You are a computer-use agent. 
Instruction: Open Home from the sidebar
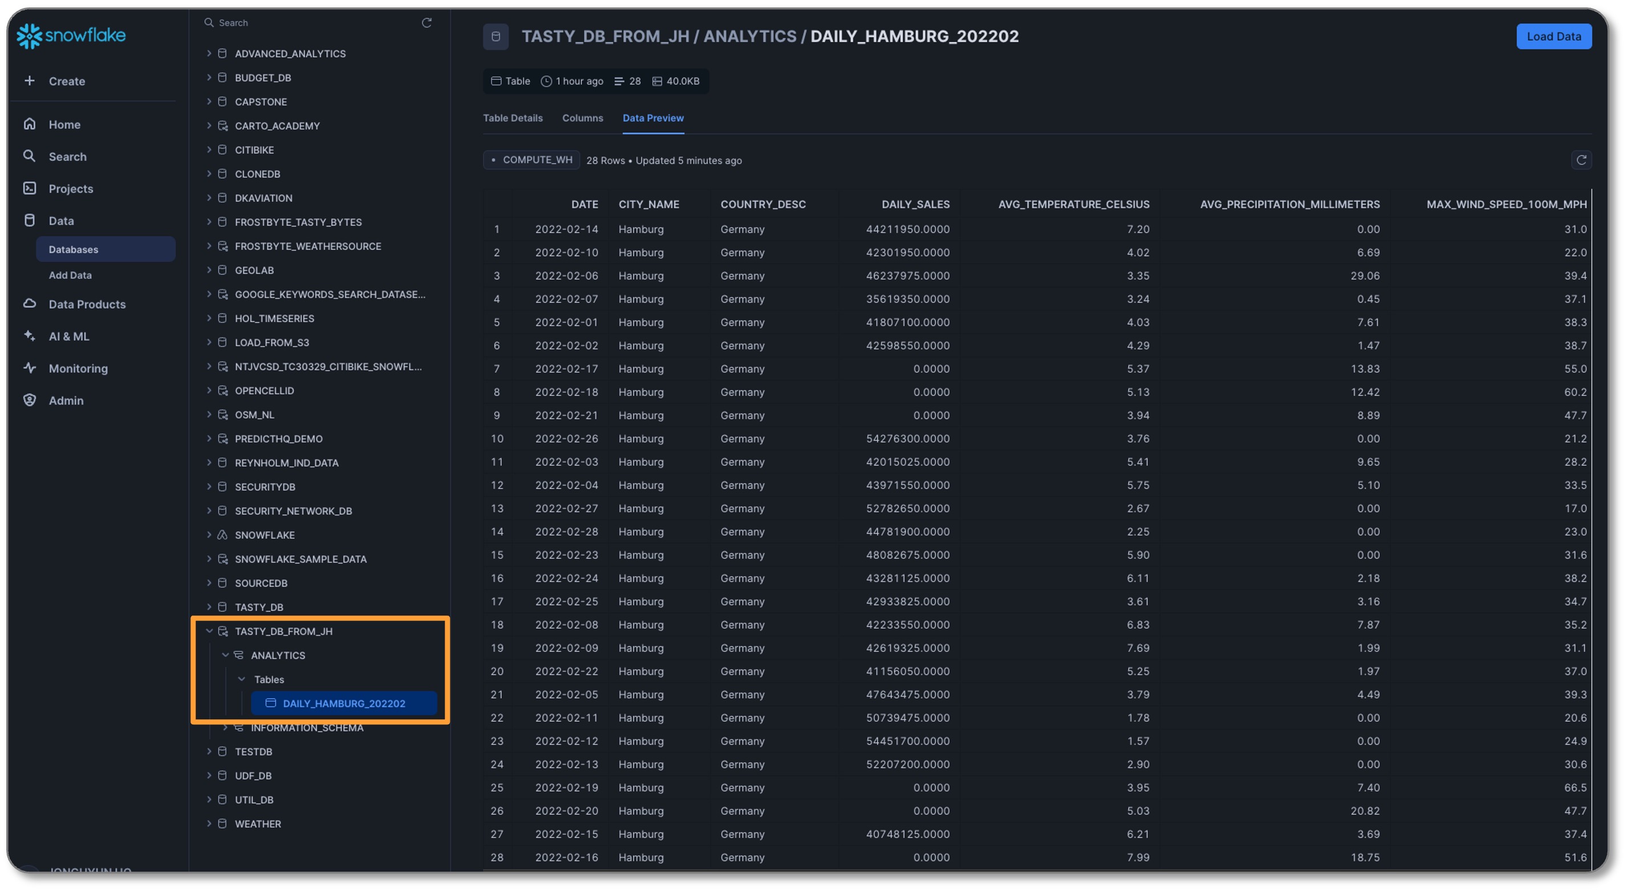(64, 124)
